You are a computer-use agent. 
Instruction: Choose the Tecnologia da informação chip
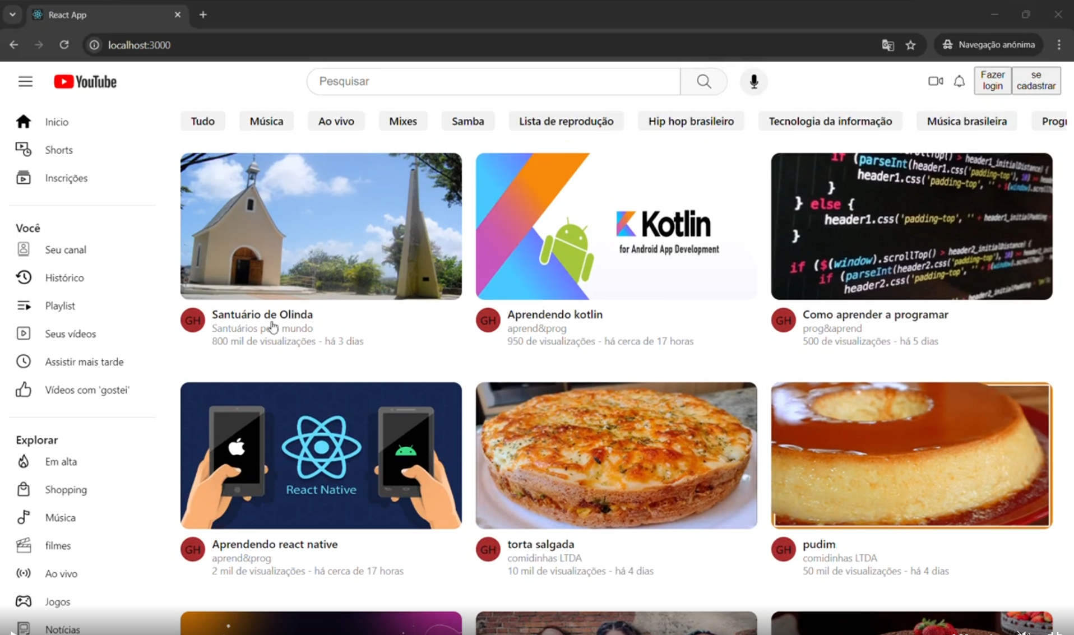click(x=830, y=122)
